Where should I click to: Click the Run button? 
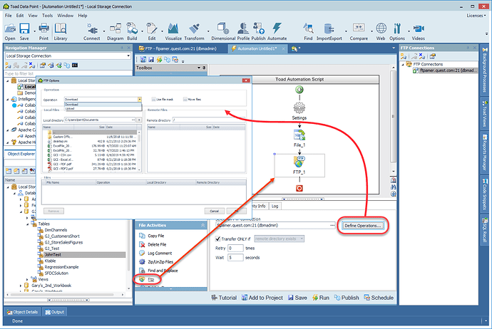pyautogui.click(x=321, y=298)
